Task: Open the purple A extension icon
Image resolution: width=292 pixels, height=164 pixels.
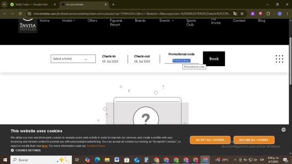Action: pyautogui.click(x=253, y=14)
